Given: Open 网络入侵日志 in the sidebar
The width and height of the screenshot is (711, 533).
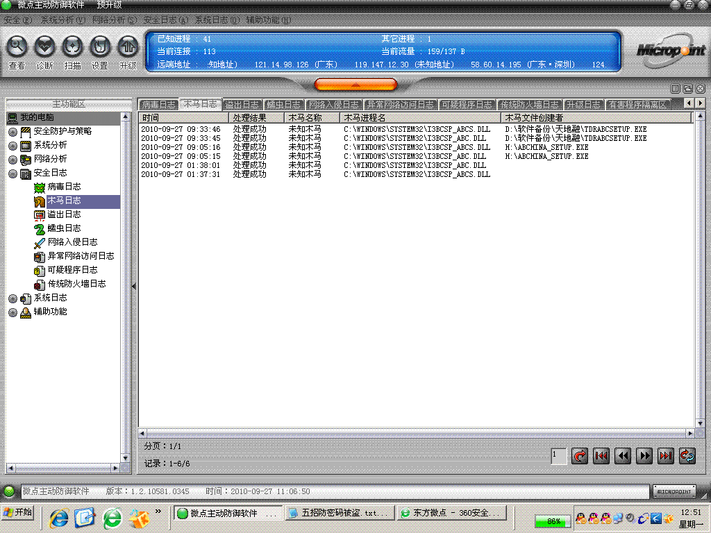Looking at the screenshot, I should (x=72, y=242).
